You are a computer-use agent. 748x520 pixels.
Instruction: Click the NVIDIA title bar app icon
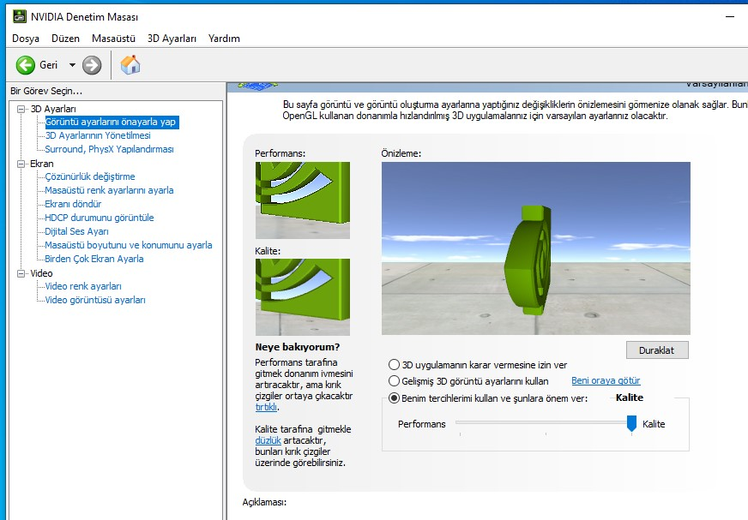(x=20, y=16)
